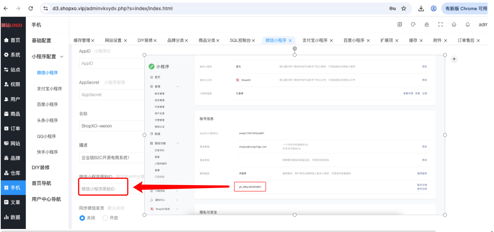Screen dimensions: 494x232
Task: Toggle fullscreen mode icon
Action: [441, 24]
